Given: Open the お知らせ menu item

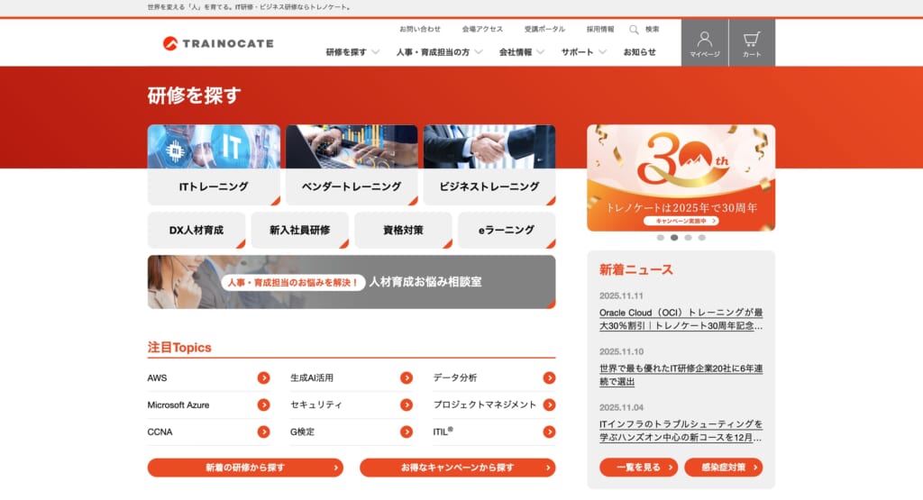Looking at the screenshot, I should coord(639,51).
